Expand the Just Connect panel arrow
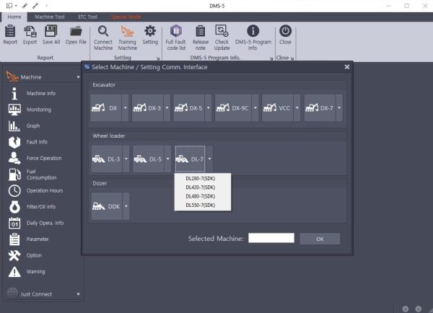 click(79, 294)
